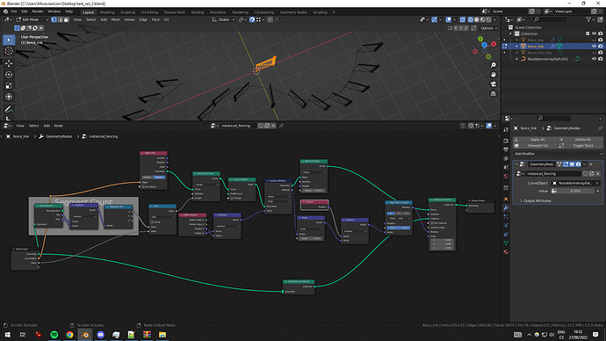Image resolution: width=606 pixels, height=341 pixels.
Task: Open the Object Data green triangle tab
Action: [506, 243]
